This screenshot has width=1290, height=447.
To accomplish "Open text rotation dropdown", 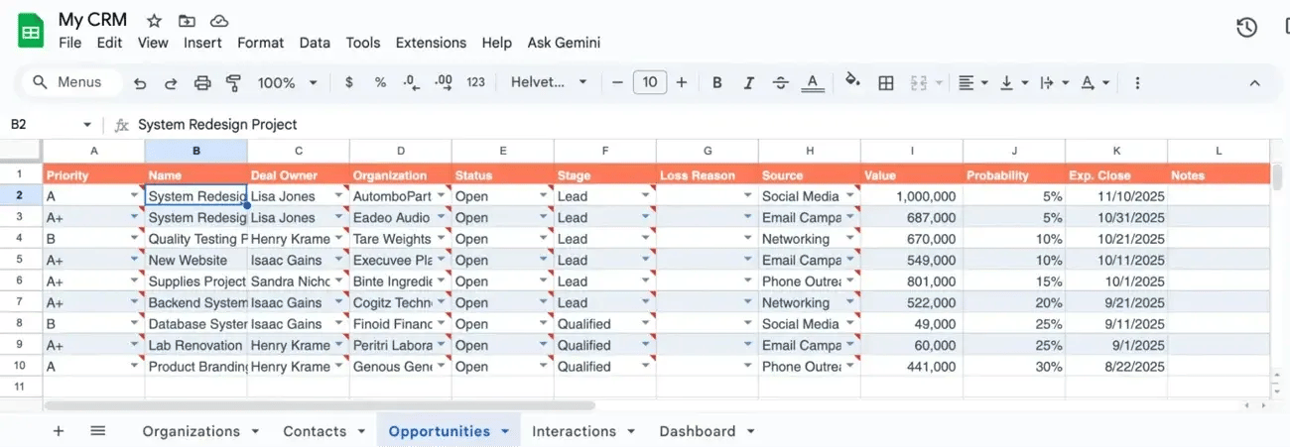I will [x=1095, y=83].
